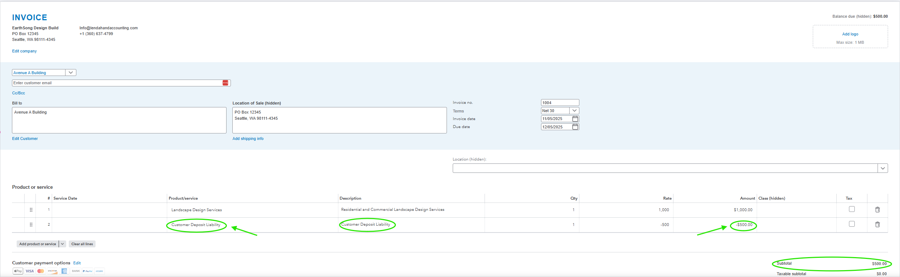Screen dimensions: 900x277
Task: Click the Subtotal $500.00 value
Action: (x=879, y=264)
